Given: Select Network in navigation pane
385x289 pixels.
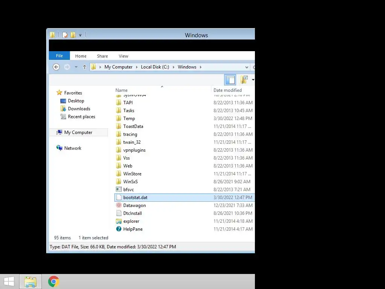Looking at the screenshot, I should click(73, 148).
